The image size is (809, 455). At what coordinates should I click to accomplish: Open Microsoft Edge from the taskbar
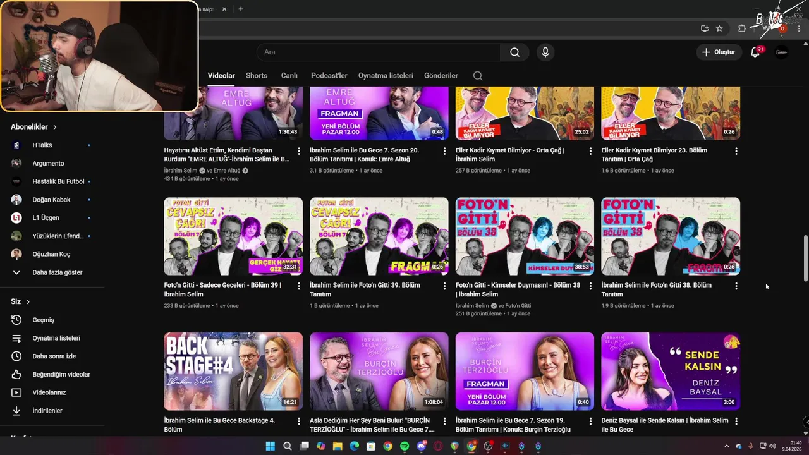point(355,446)
